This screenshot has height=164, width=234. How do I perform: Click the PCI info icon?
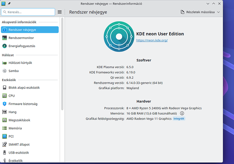[5, 136]
